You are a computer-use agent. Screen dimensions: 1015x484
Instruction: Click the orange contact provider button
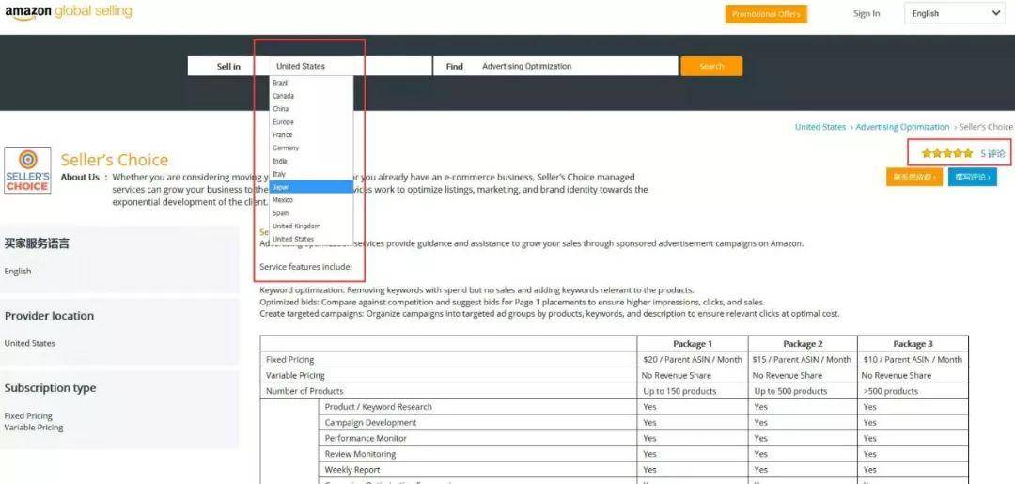tap(914, 177)
